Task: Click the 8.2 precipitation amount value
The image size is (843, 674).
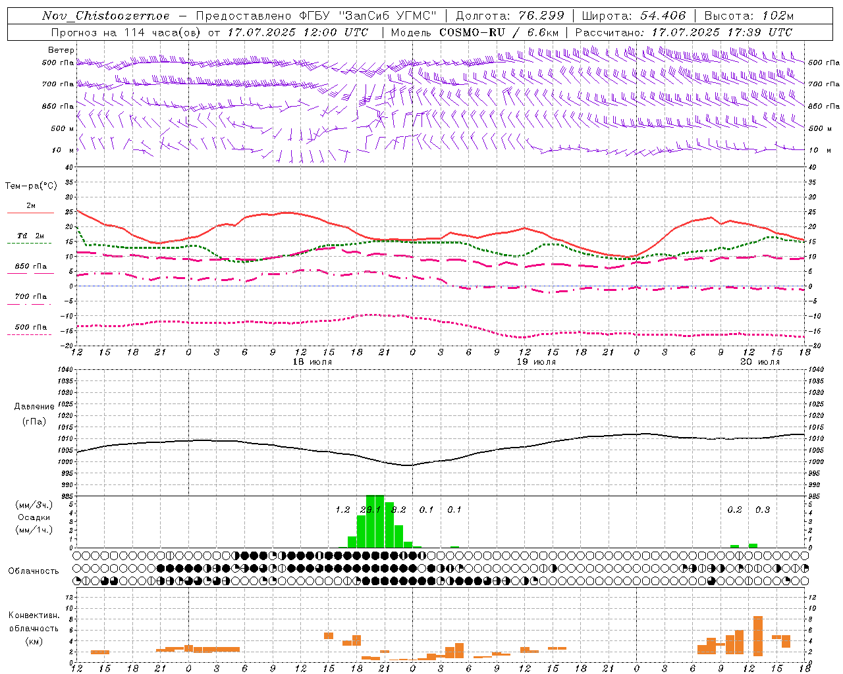Action: click(x=398, y=510)
